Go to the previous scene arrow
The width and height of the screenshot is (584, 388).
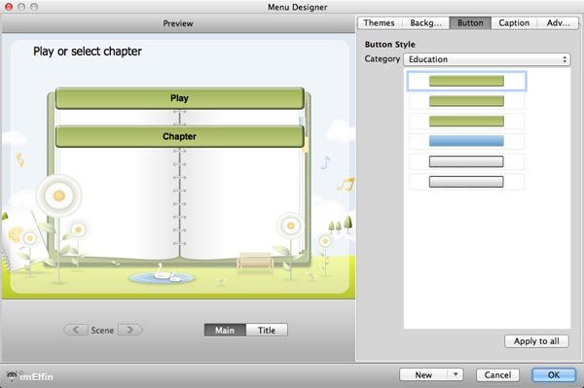click(x=76, y=330)
